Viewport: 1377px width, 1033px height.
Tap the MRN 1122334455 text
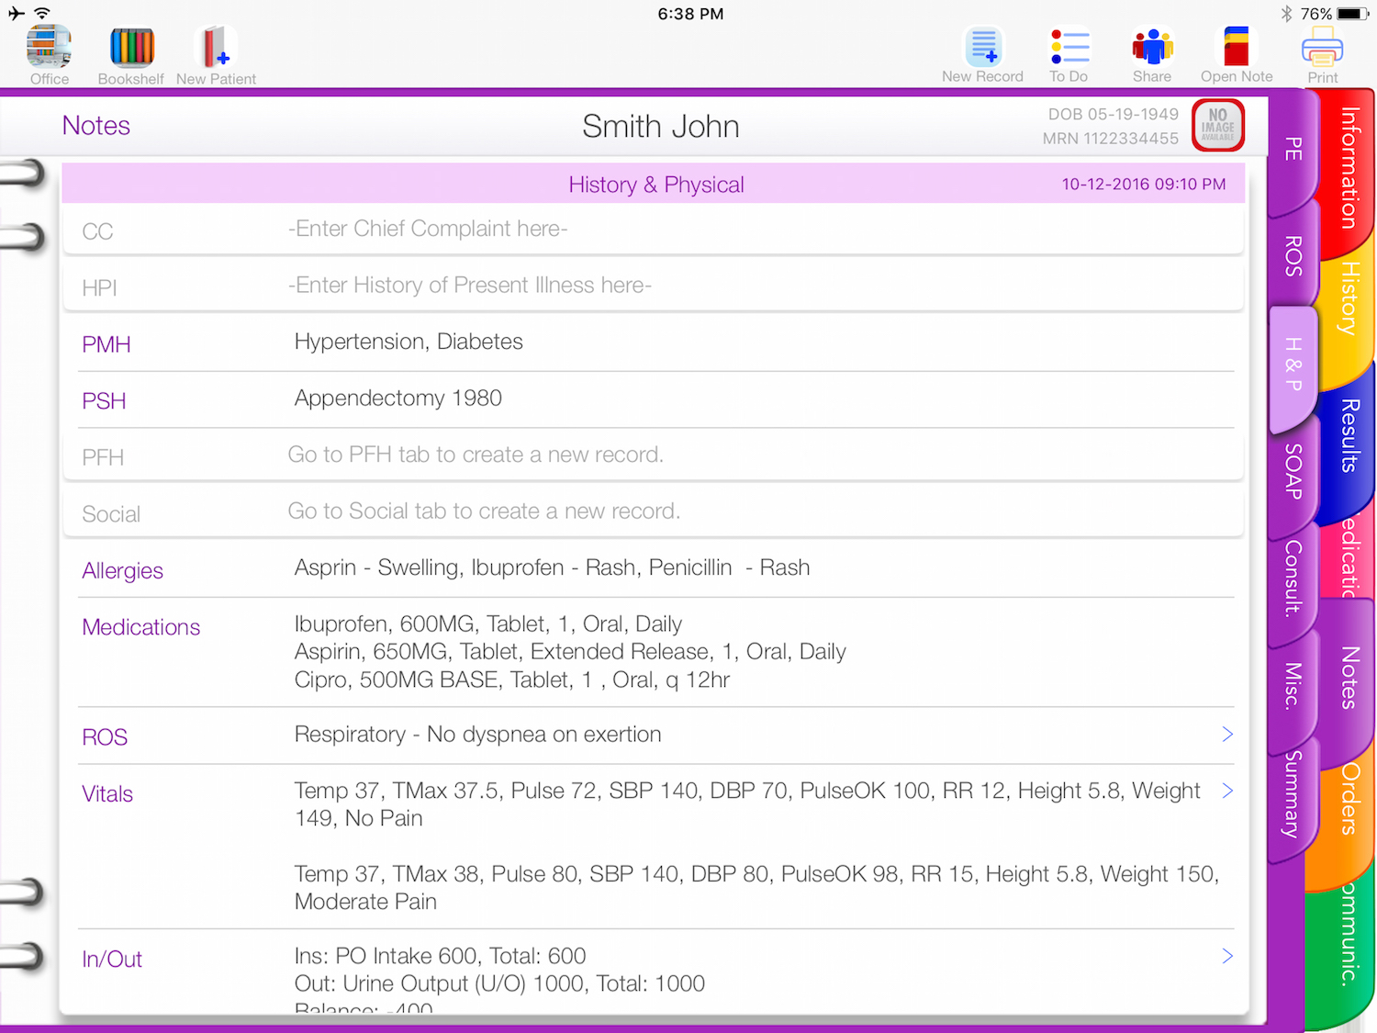pos(1110,138)
